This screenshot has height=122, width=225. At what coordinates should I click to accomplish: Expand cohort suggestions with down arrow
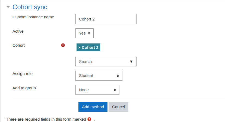[x=131, y=62]
